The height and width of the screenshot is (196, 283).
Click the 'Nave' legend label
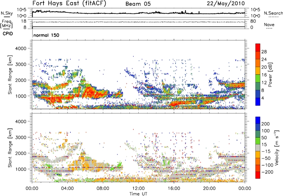point(269,24)
